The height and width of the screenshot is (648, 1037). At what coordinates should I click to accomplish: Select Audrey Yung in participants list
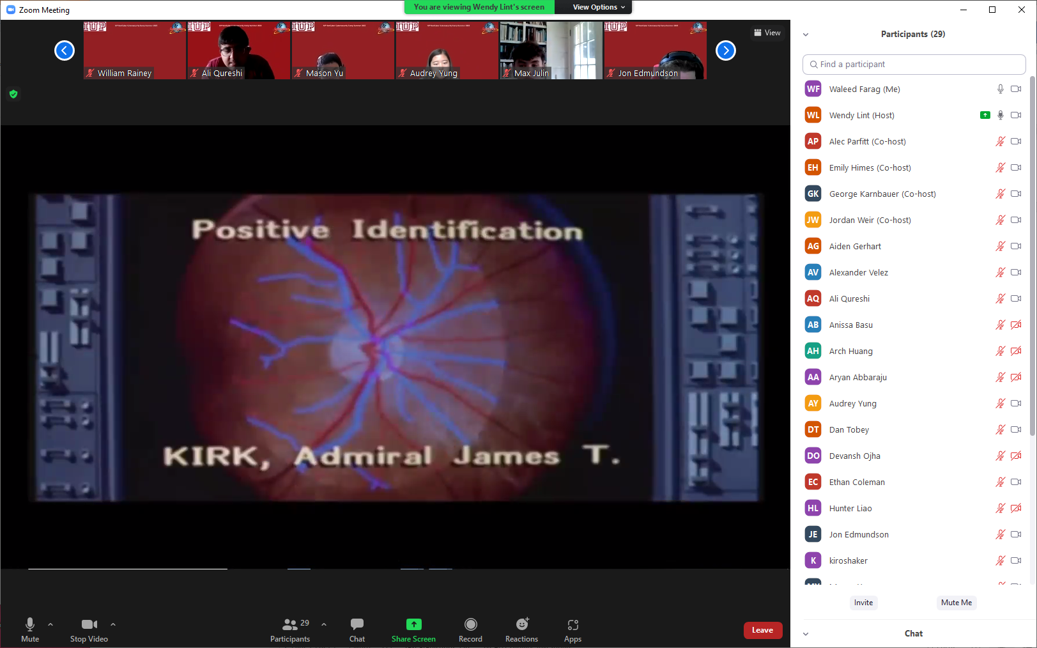click(x=914, y=403)
